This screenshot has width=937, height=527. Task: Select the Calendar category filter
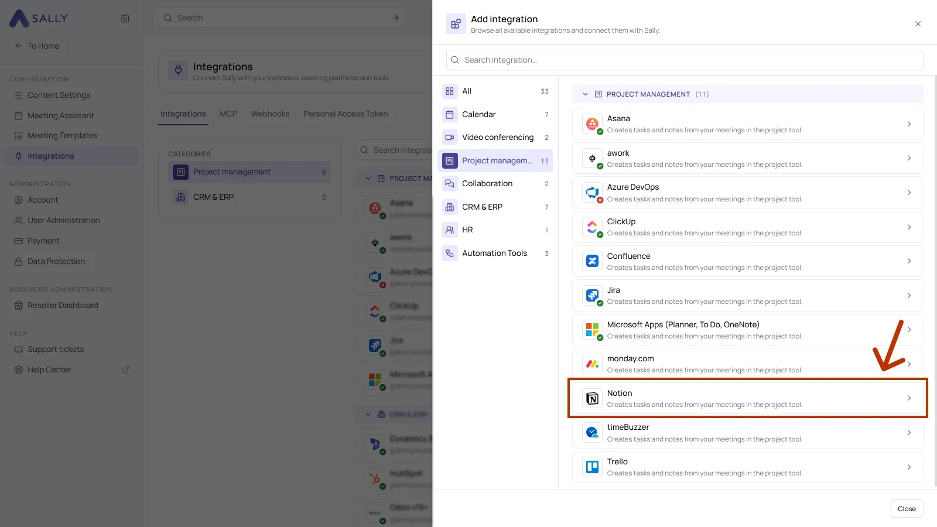point(495,115)
